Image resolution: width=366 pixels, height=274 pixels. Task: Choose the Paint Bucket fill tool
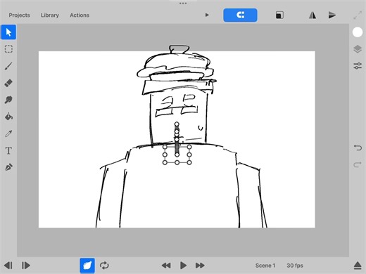click(x=8, y=117)
